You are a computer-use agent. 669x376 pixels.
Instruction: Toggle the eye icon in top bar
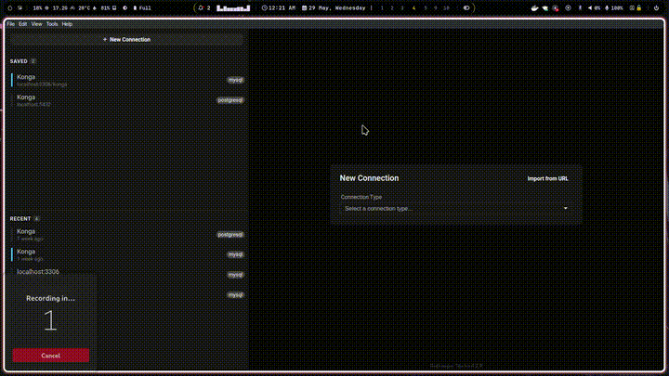[466, 8]
